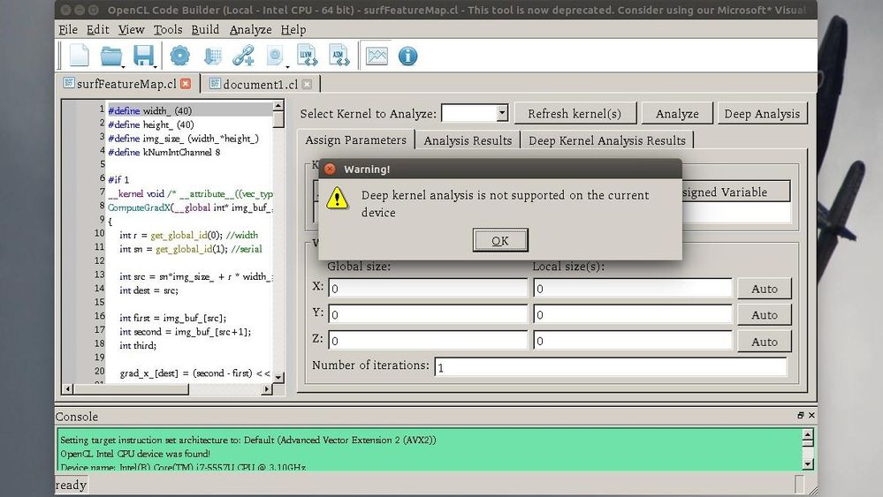
Task: Click the code editor scroll left arrow
Action: (67, 388)
